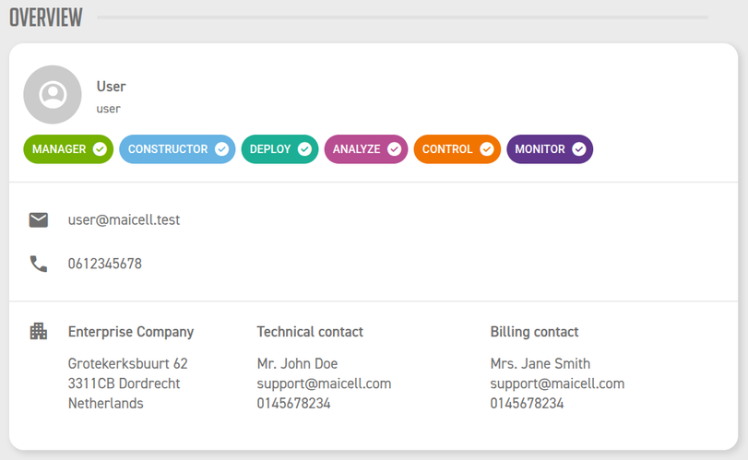The image size is (748, 460).
Task: Click the lowercase username 'user'
Action: coord(108,109)
